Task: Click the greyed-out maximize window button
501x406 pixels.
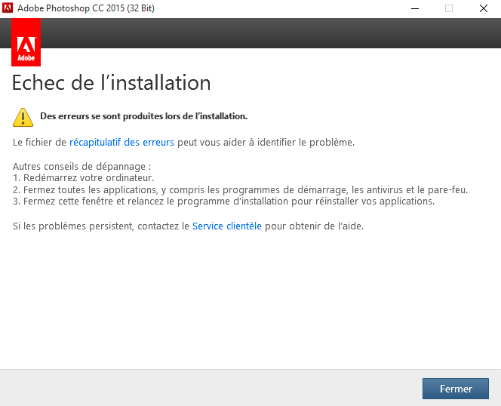Action: (x=449, y=8)
